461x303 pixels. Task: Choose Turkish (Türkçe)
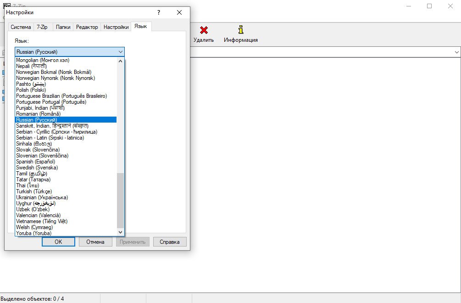tap(66, 191)
